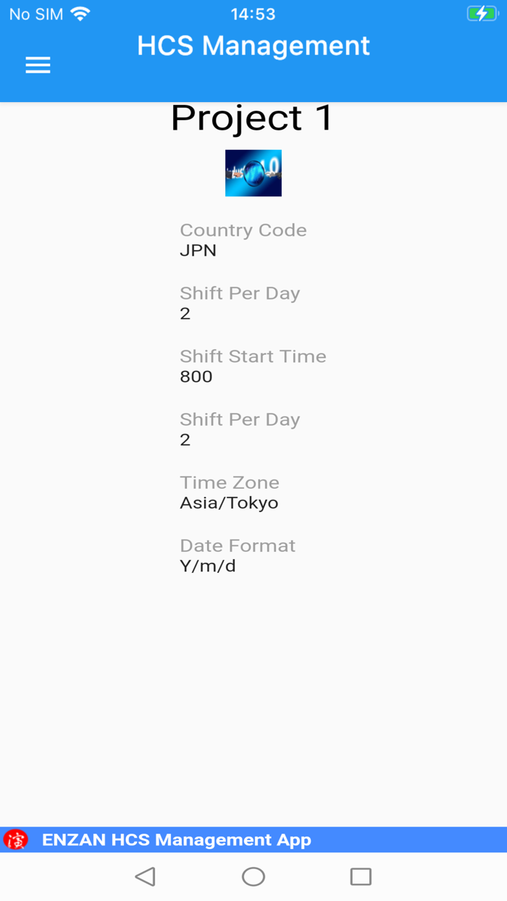
Task: Open recent apps with square button
Action: tap(360, 876)
